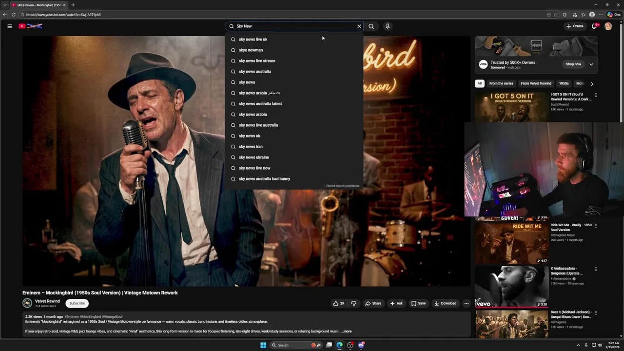Open options for Ride Wit Me video
Screen dimensions: 624x351
[596, 226]
